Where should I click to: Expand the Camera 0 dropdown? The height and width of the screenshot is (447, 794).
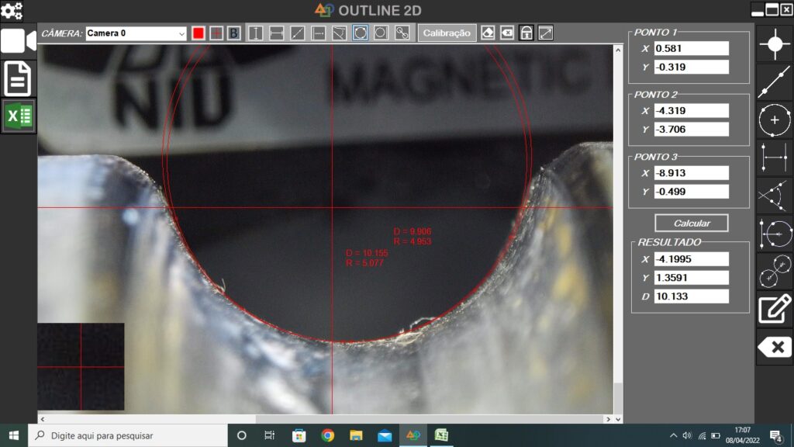(x=182, y=33)
